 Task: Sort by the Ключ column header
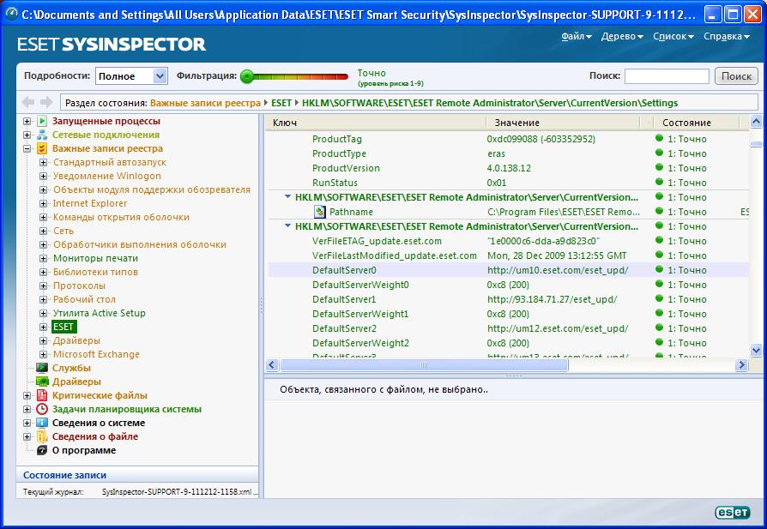375,123
